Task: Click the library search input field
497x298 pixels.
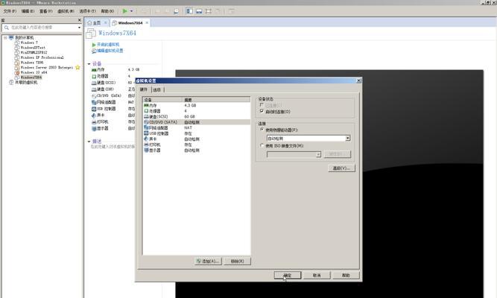Action: (x=39, y=28)
